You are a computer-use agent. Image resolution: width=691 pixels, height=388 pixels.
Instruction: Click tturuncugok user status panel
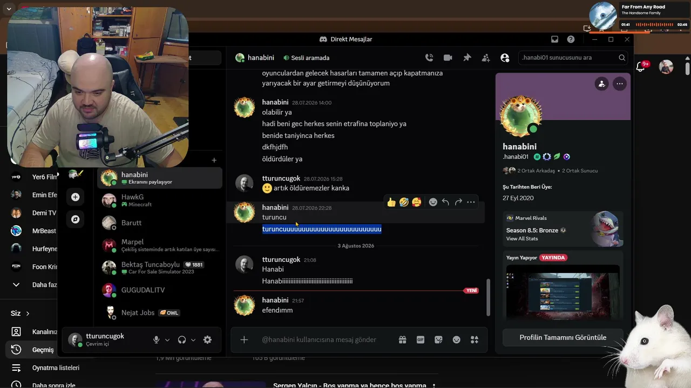coord(105,339)
